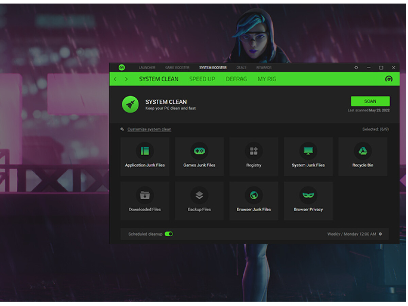
Task: Close the Razer Cortex window
Action: (394, 68)
